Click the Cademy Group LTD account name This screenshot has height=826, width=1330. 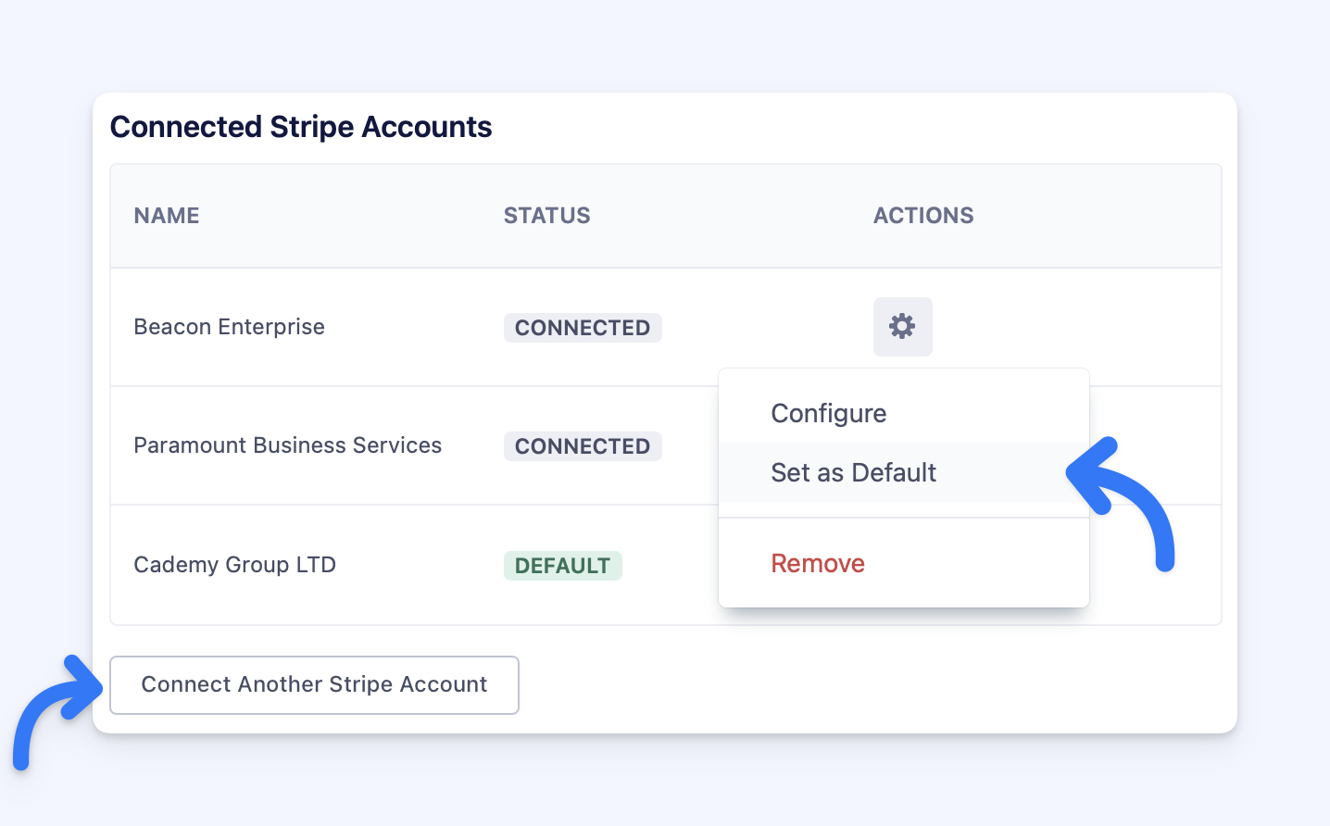pos(234,565)
